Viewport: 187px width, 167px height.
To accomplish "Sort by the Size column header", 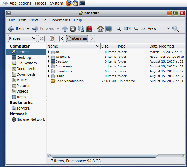I will 109,46.
